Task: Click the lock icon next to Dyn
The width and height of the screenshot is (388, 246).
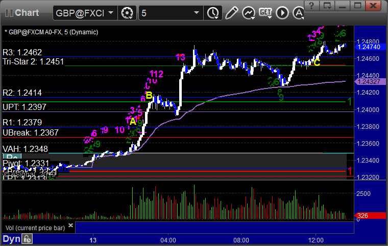Action: (27, 239)
